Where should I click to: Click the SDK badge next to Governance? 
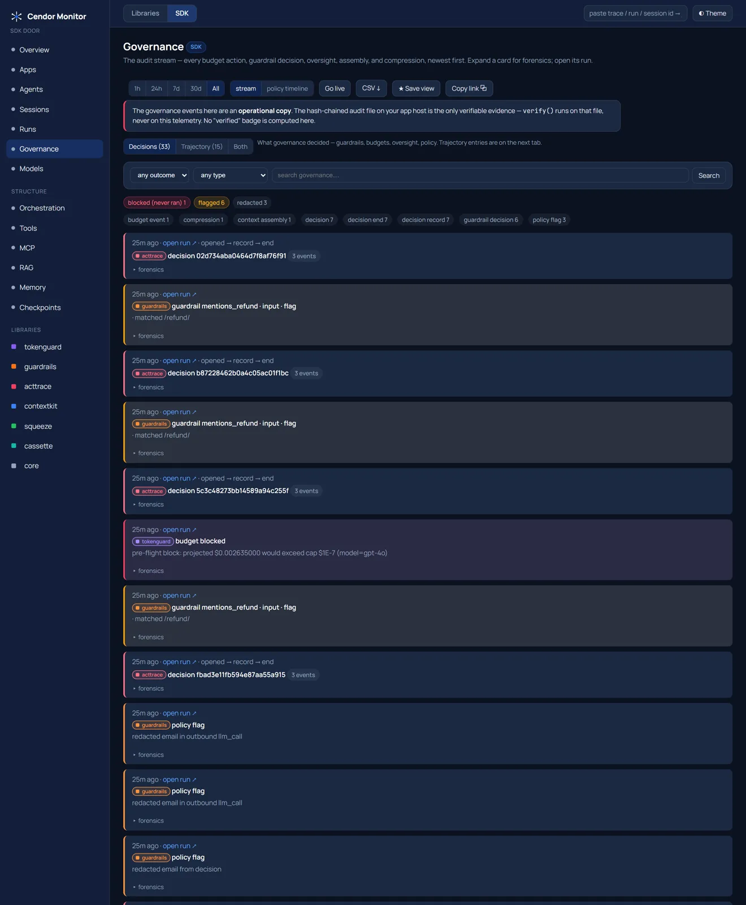pos(196,47)
